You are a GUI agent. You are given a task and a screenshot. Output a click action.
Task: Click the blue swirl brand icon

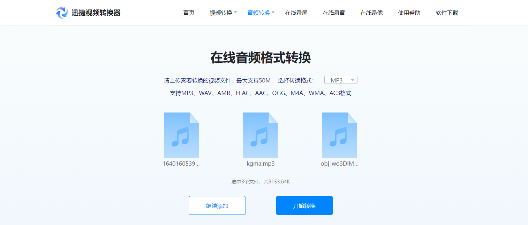coord(61,12)
